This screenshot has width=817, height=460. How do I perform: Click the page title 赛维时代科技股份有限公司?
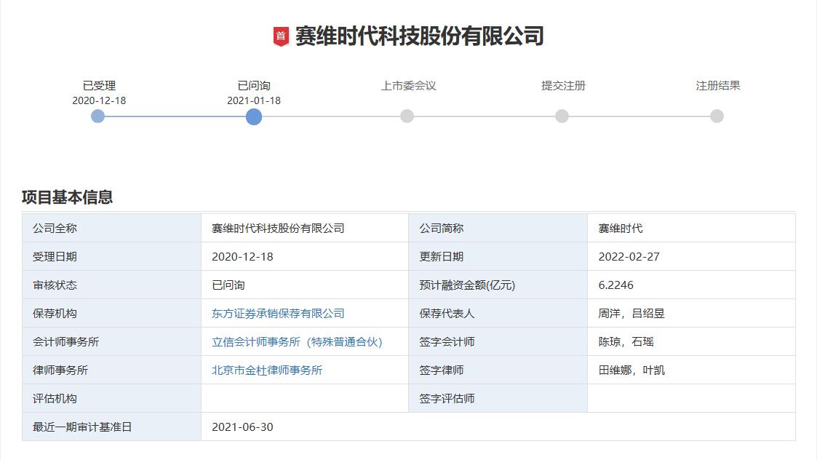click(x=420, y=36)
